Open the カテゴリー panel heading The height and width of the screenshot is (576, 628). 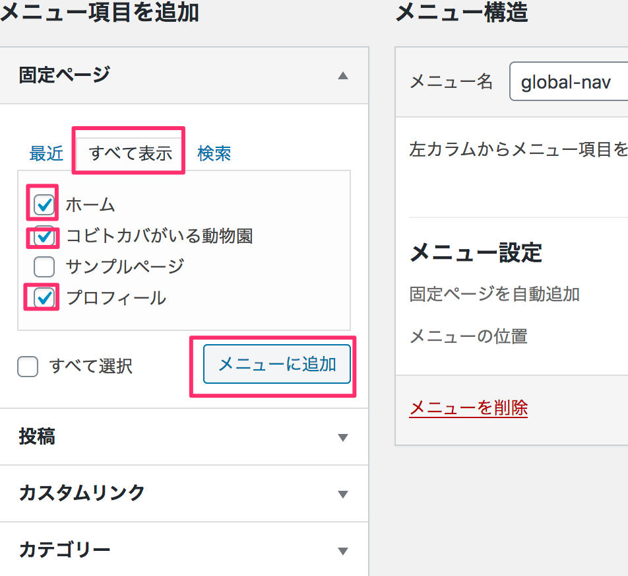coord(65,550)
